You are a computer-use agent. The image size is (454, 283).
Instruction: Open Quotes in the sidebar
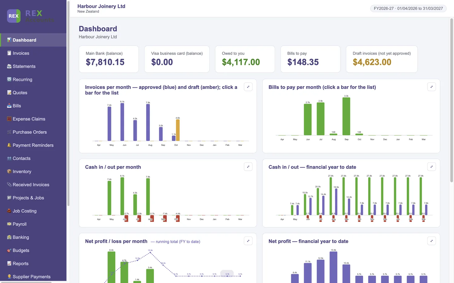[x=33, y=93]
